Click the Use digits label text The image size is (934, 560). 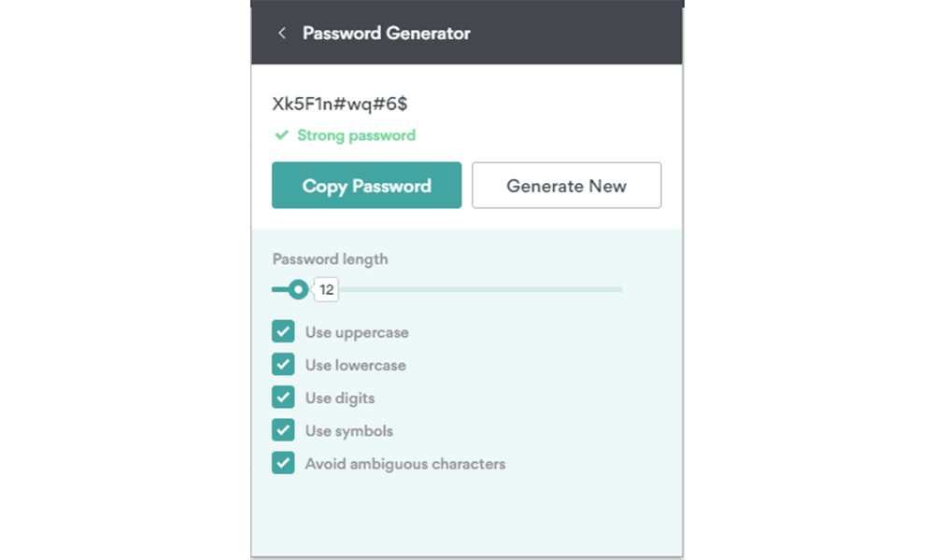[340, 399]
